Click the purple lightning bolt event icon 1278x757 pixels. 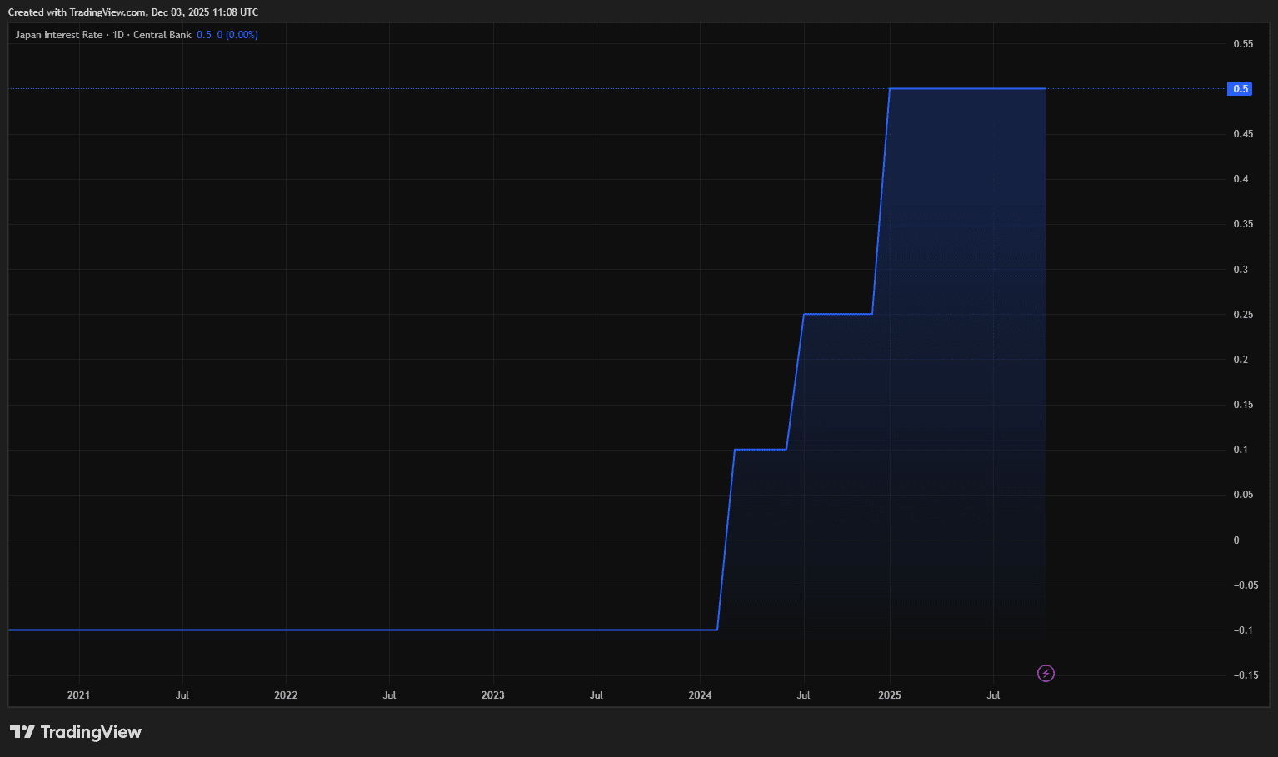(x=1046, y=673)
